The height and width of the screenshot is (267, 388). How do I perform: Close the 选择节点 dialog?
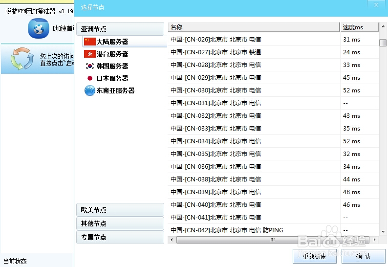pyautogui.click(x=376, y=5)
